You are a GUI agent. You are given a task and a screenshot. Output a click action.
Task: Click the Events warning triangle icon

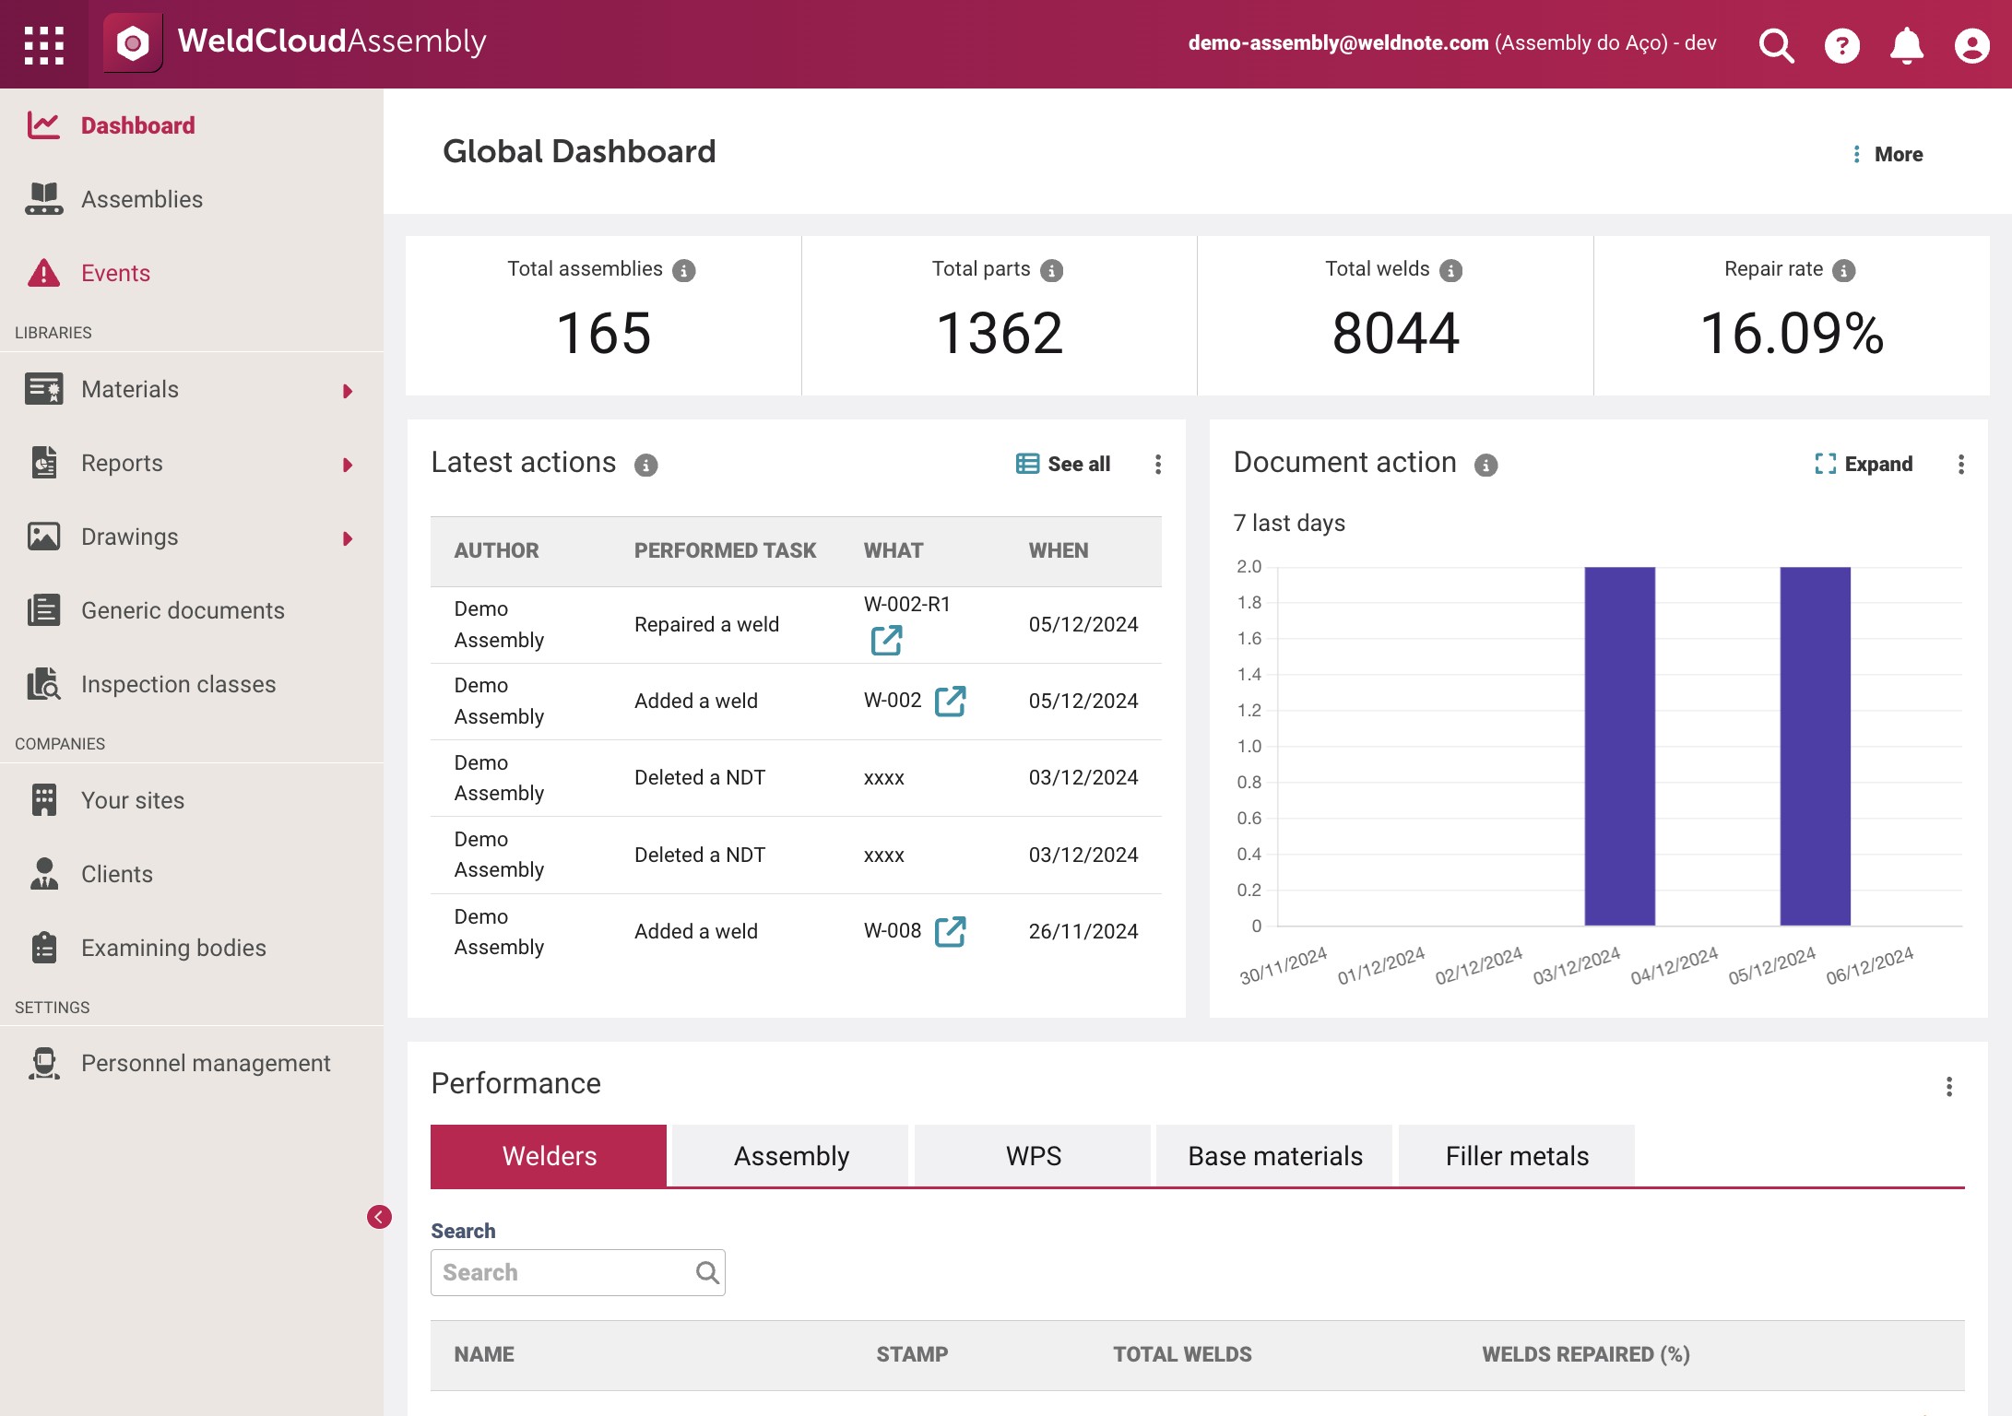pyautogui.click(x=43, y=273)
